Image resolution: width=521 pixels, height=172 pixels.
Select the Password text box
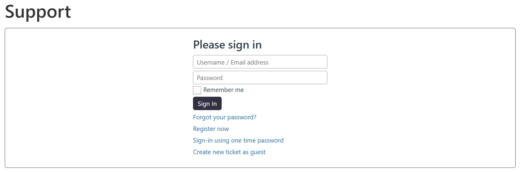coord(260,78)
